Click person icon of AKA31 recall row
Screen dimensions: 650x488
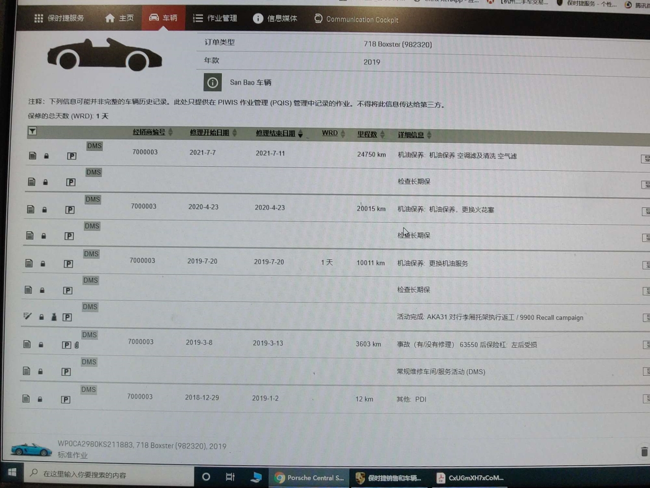pos(54,317)
